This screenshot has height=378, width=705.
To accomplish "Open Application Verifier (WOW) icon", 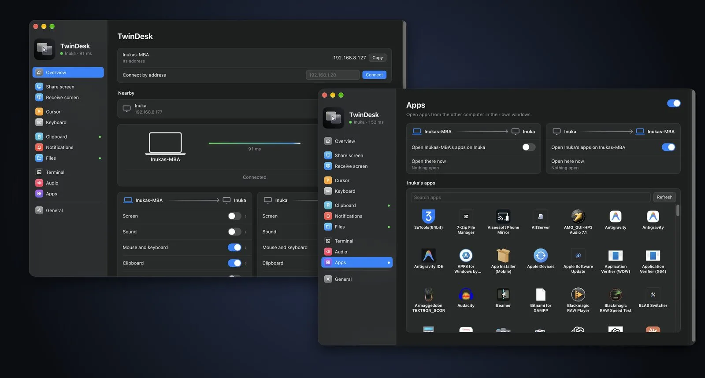I will (616, 256).
